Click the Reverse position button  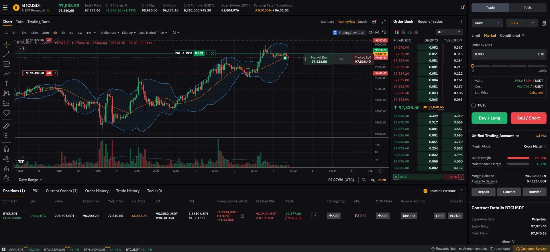click(x=409, y=216)
